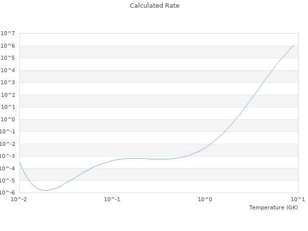Click the 10^7 y-axis label
Screen dimensions: 308x231
coord(8,33)
